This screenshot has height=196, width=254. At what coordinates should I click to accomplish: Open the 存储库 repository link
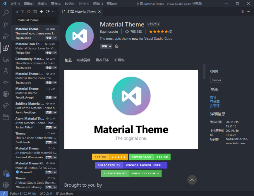[x=215, y=102]
